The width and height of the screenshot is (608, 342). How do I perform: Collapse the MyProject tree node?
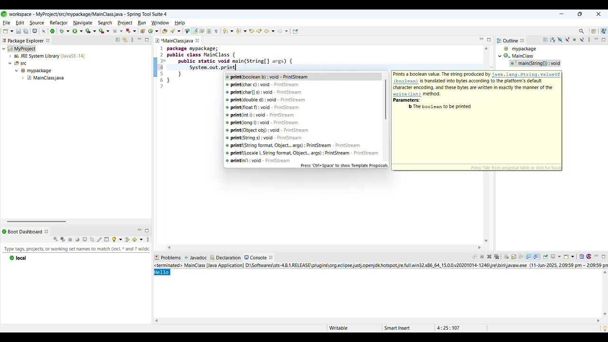pyautogui.click(x=4, y=49)
